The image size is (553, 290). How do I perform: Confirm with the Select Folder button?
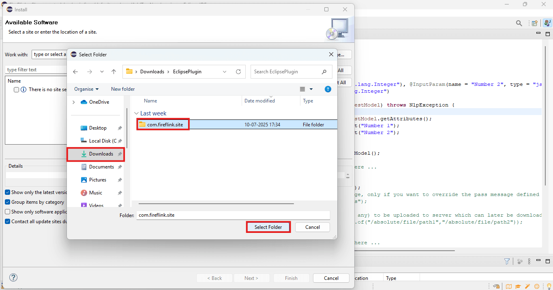click(x=268, y=227)
